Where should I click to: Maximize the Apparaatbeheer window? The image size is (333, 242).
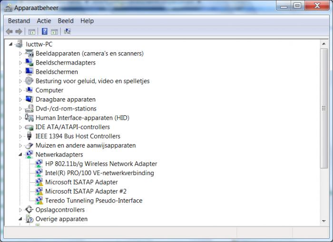[x=297, y=6]
